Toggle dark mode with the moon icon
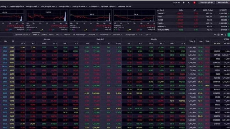Image resolution: width=230 pixels, height=129 pixels. point(189,3)
